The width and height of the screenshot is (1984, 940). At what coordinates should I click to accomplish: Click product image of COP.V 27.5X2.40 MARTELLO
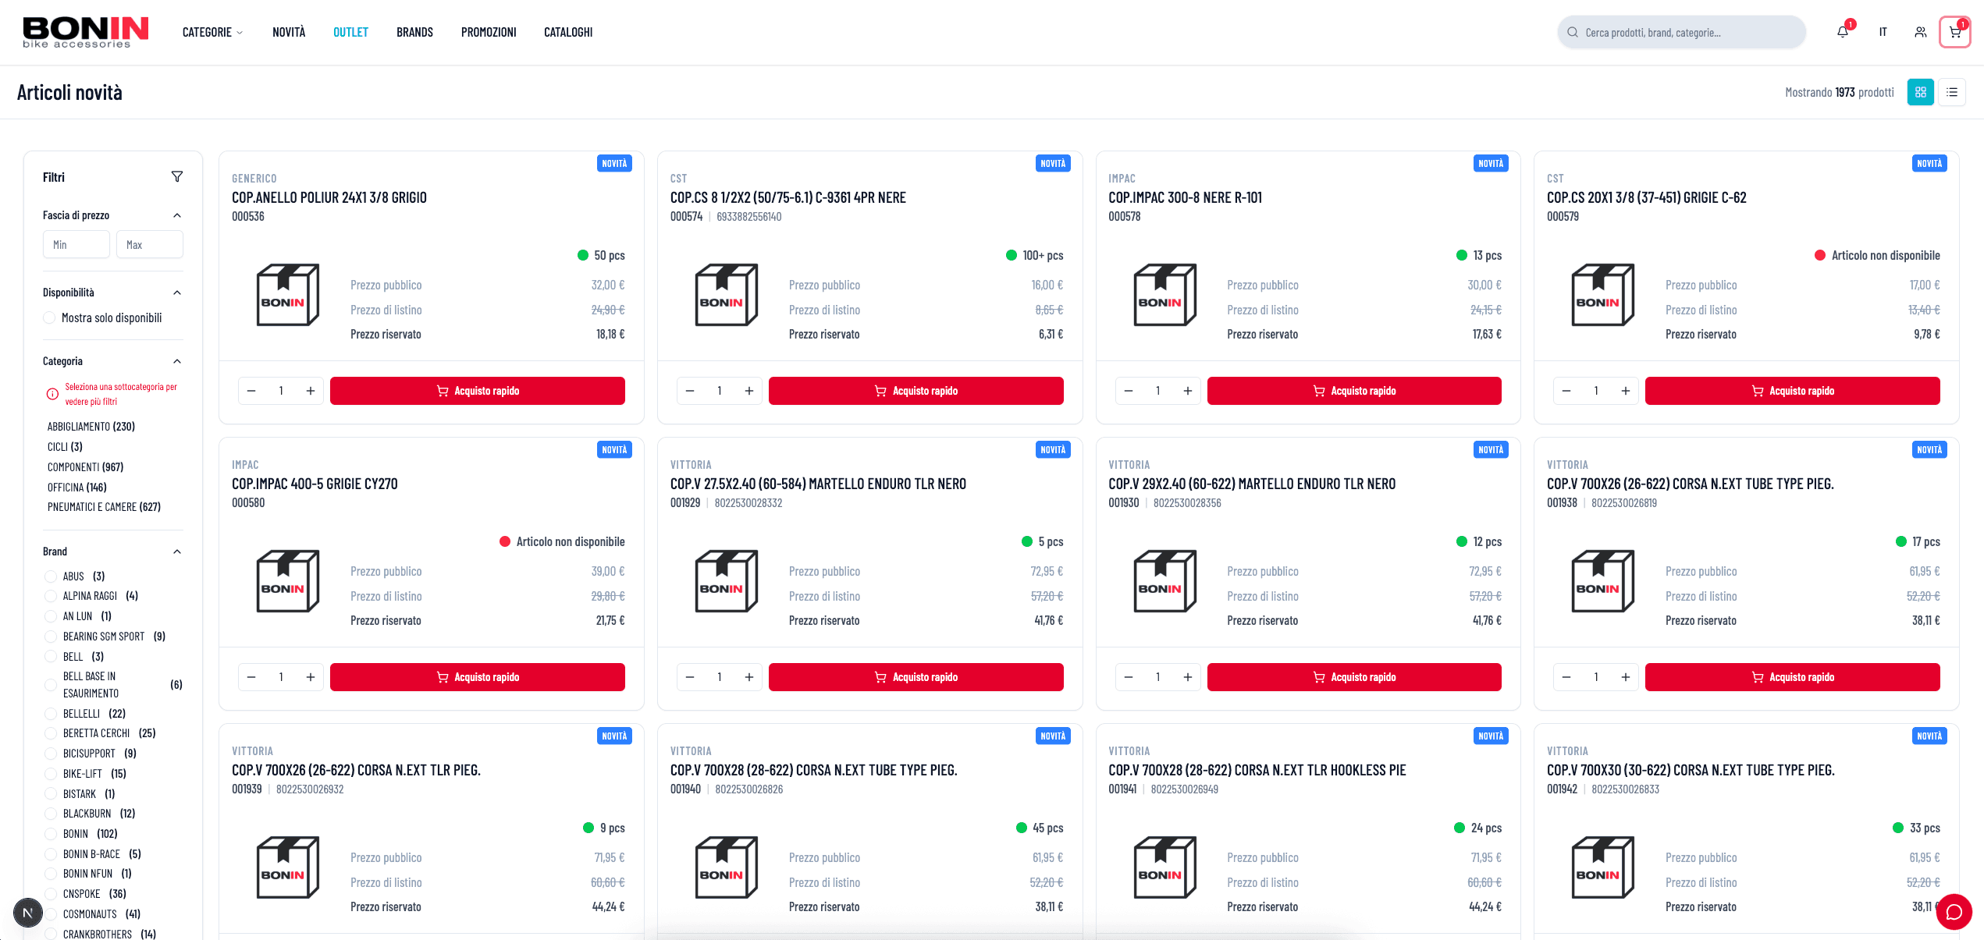pyautogui.click(x=727, y=581)
